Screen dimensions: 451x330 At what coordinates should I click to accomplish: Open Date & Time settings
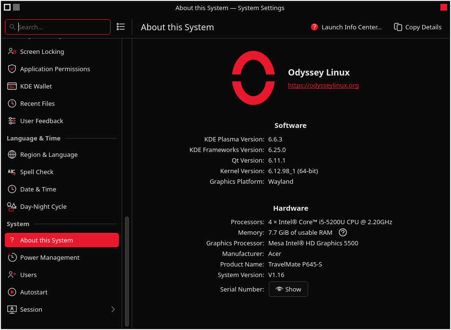click(x=62, y=189)
